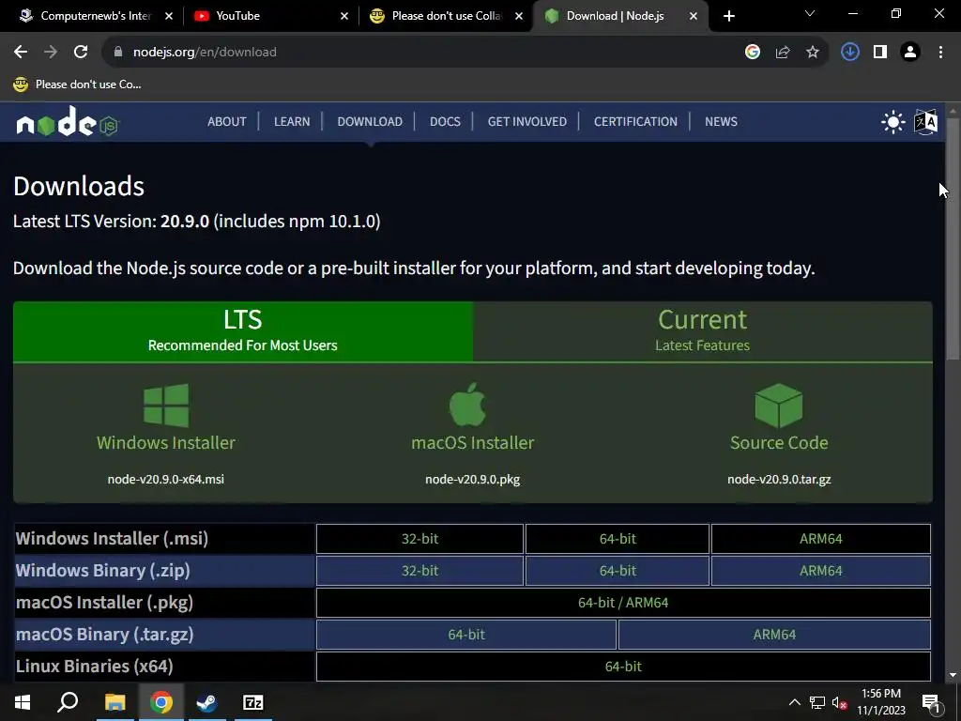Open Steam from the taskbar
The width and height of the screenshot is (961, 721).
click(x=206, y=702)
